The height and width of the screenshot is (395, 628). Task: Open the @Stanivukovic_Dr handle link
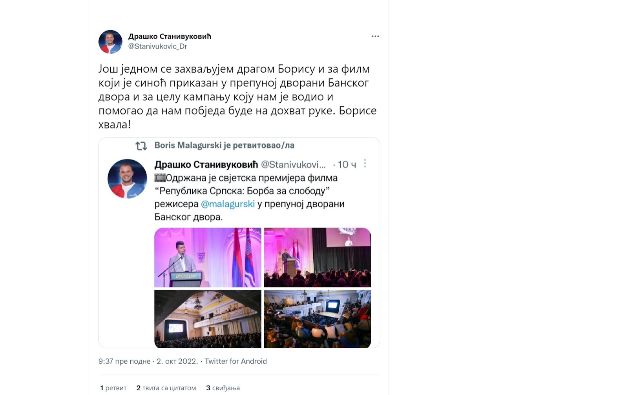157,46
